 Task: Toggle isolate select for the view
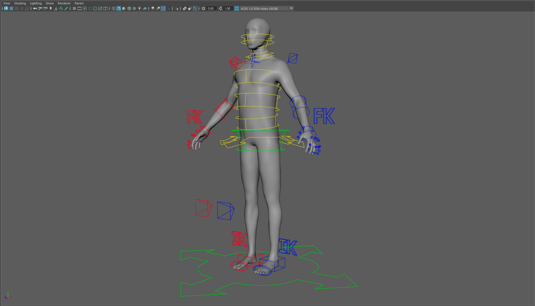(177, 8)
